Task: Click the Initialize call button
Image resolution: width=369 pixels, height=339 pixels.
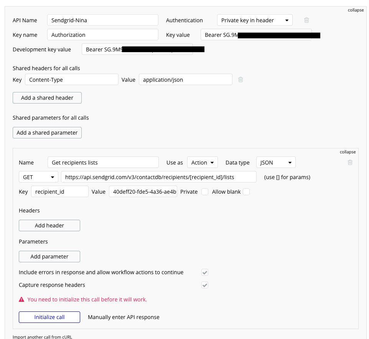Action: pos(49,317)
